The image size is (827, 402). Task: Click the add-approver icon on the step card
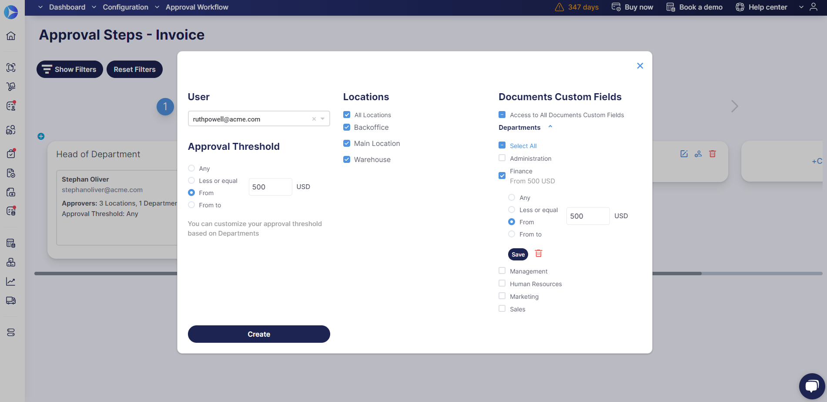698,153
